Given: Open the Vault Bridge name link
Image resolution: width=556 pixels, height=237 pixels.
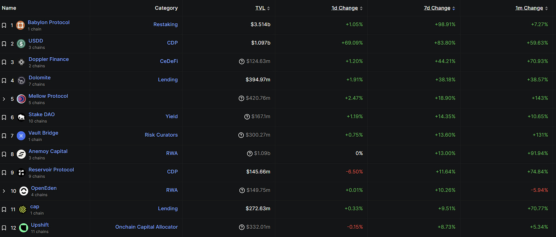Looking at the screenshot, I should (43, 133).
